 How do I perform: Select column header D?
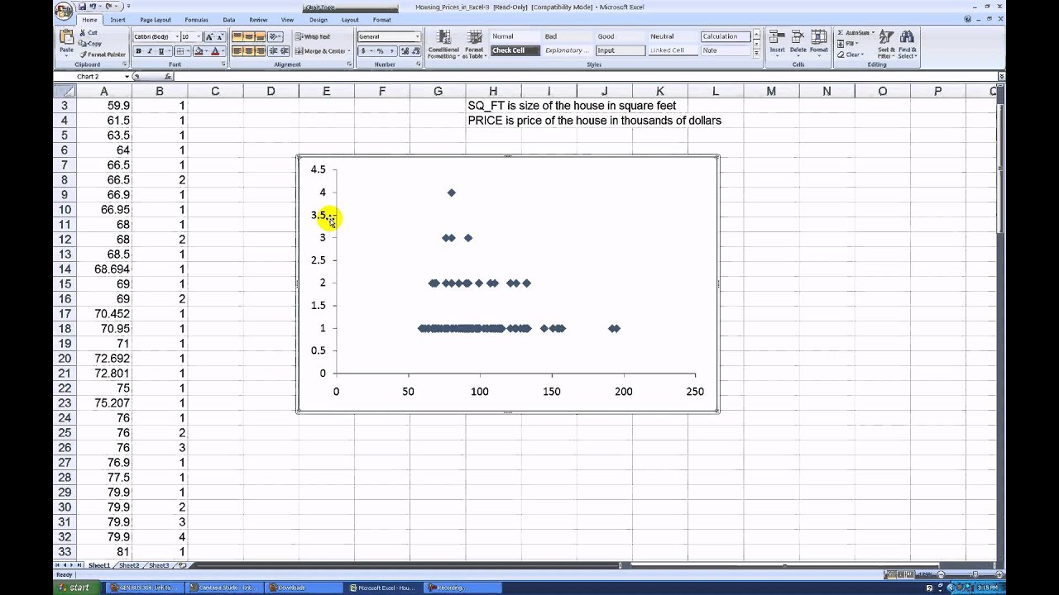tap(271, 91)
